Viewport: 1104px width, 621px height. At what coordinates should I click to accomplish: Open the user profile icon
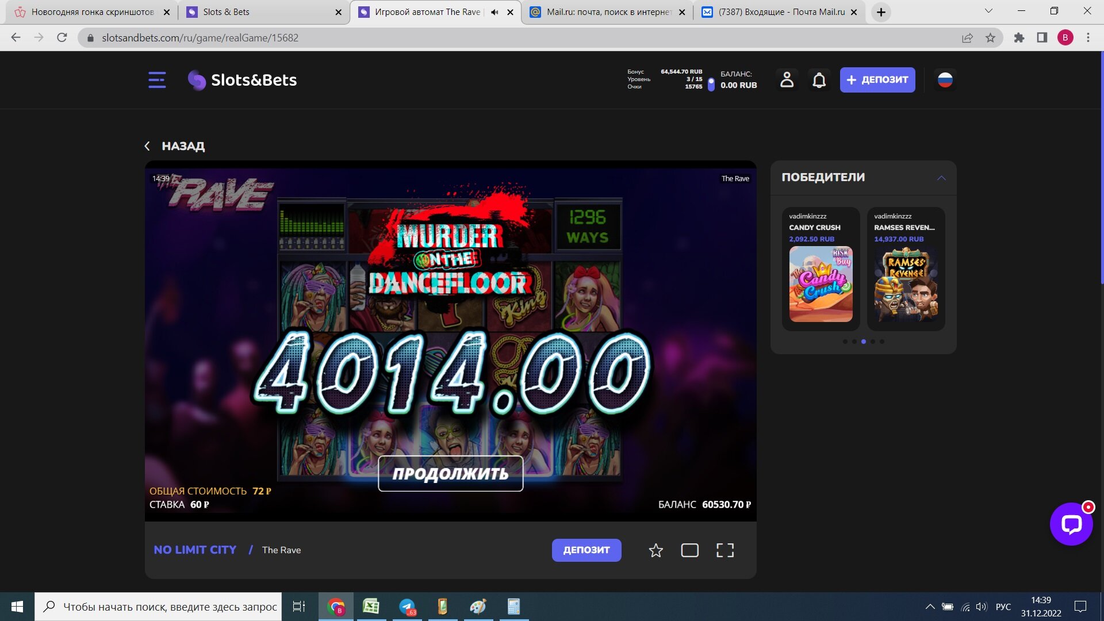click(x=787, y=80)
